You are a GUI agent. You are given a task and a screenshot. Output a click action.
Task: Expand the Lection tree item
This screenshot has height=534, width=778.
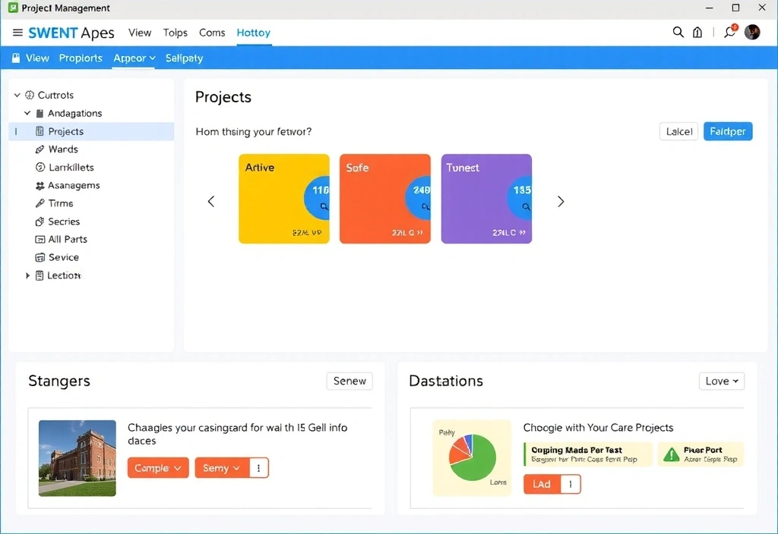(x=28, y=276)
